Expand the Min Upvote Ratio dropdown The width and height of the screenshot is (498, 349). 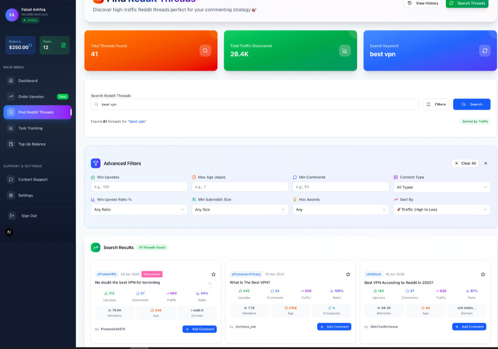[x=139, y=209]
